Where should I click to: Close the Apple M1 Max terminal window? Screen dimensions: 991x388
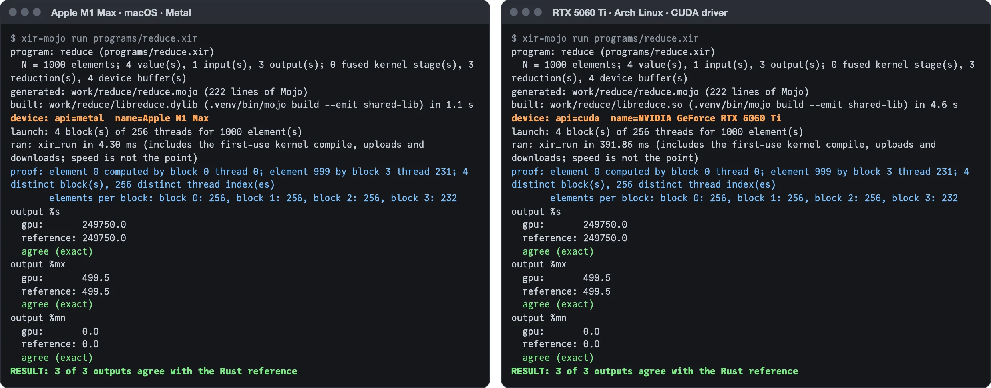point(13,12)
